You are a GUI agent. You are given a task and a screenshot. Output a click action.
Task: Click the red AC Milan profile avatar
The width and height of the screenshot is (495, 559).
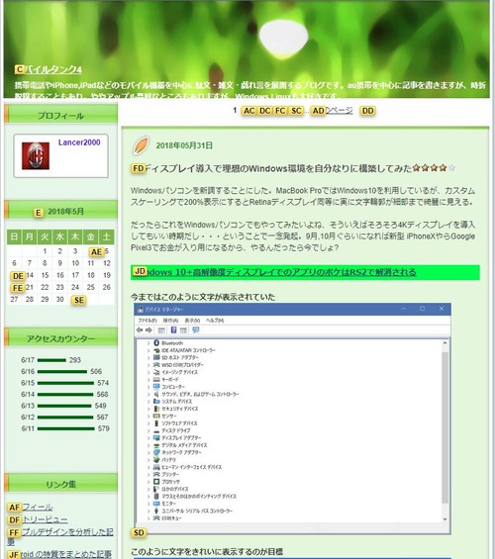coord(36,155)
